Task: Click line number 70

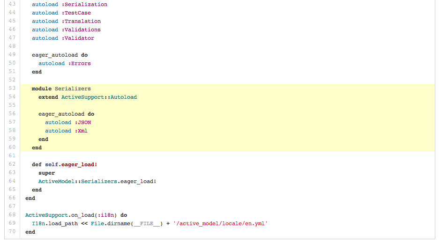Action: pyautogui.click(x=12, y=232)
